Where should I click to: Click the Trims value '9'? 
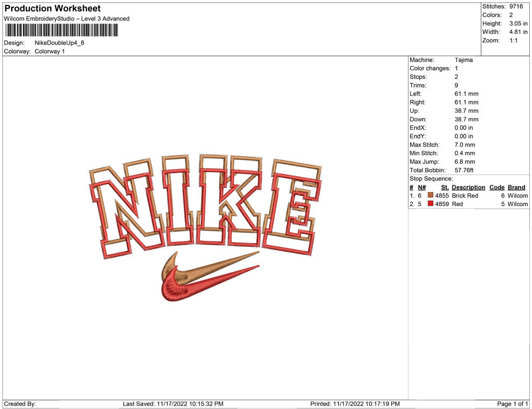pyautogui.click(x=456, y=85)
